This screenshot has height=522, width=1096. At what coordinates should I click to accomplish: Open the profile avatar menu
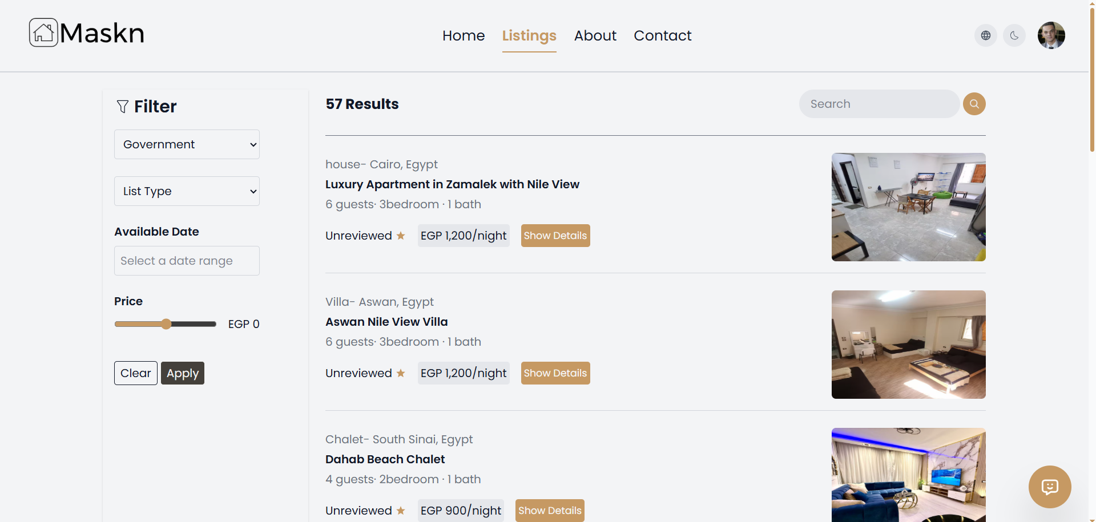click(1052, 35)
